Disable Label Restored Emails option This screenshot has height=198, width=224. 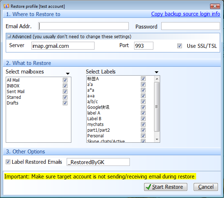coord(8,162)
